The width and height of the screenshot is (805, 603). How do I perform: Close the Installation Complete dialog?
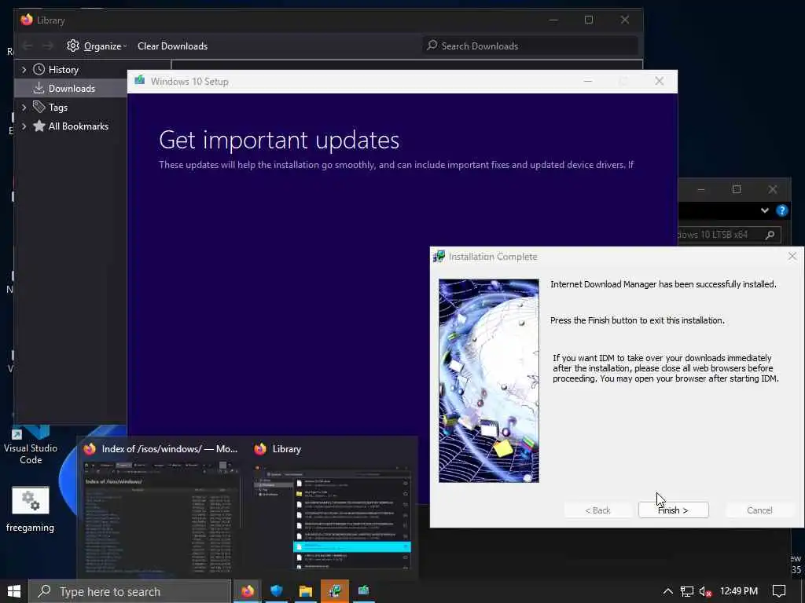coord(792,257)
